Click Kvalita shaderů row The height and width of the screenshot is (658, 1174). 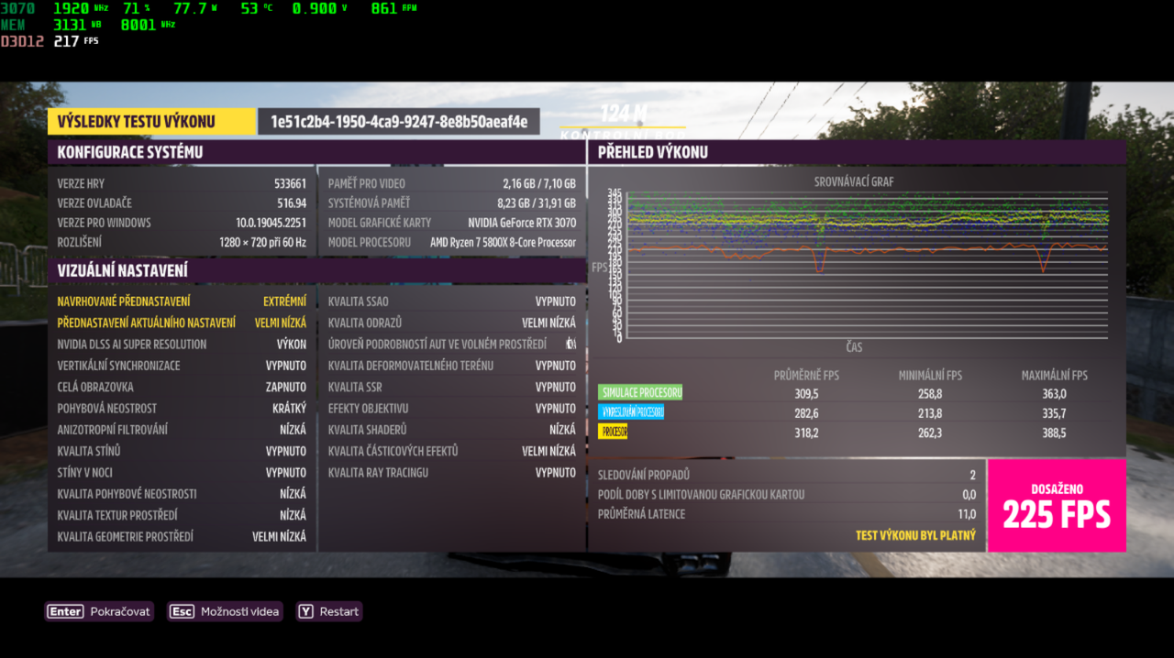[452, 430]
